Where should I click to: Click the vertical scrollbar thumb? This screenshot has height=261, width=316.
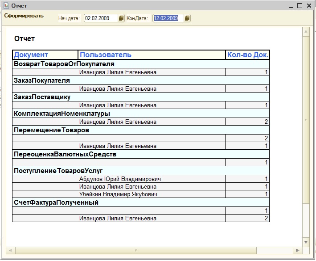click(306, 120)
